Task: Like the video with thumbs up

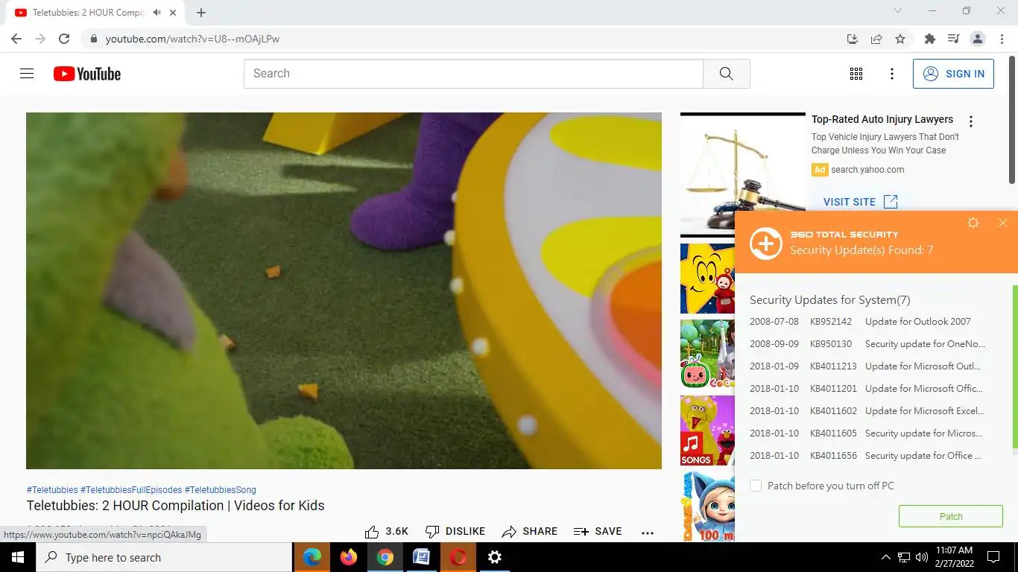Action: click(x=387, y=532)
